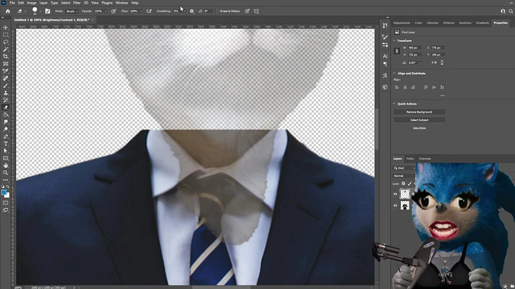The height and width of the screenshot is (289, 515).
Task: Toggle airbrush build-up button
Action: [149, 11]
